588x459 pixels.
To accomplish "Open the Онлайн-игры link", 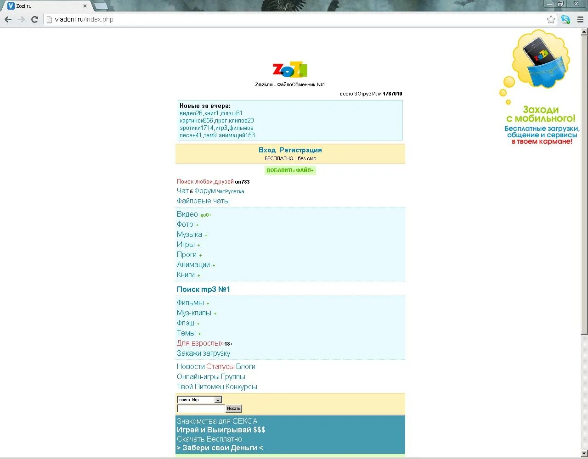I will (198, 376).
